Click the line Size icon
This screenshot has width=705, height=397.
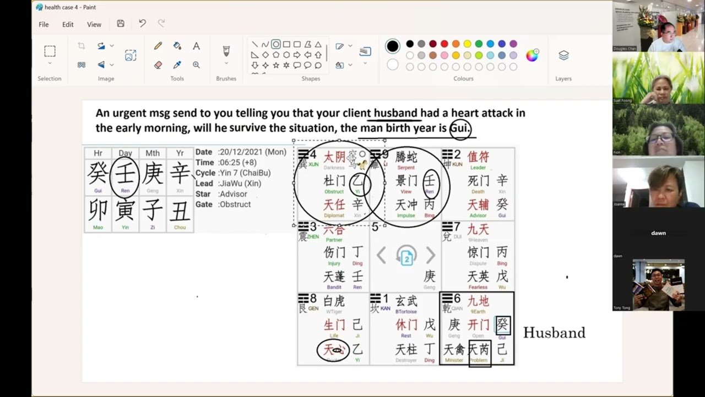click(x=365, y=51)
